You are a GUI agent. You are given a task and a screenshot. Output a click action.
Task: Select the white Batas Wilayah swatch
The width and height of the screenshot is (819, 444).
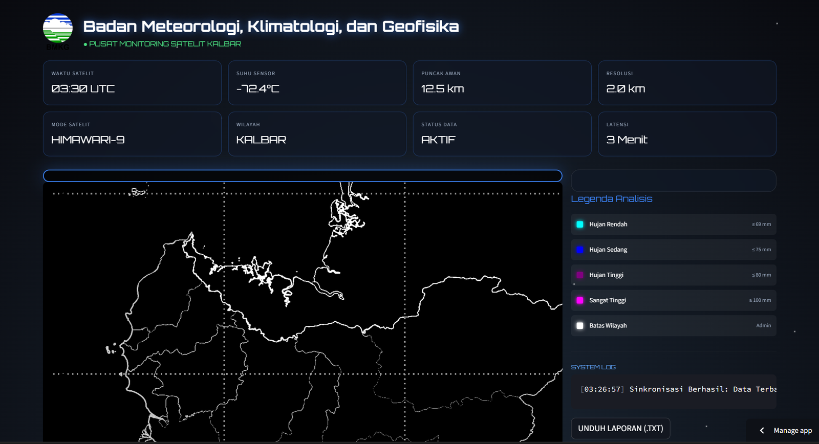tap(579, 326)
